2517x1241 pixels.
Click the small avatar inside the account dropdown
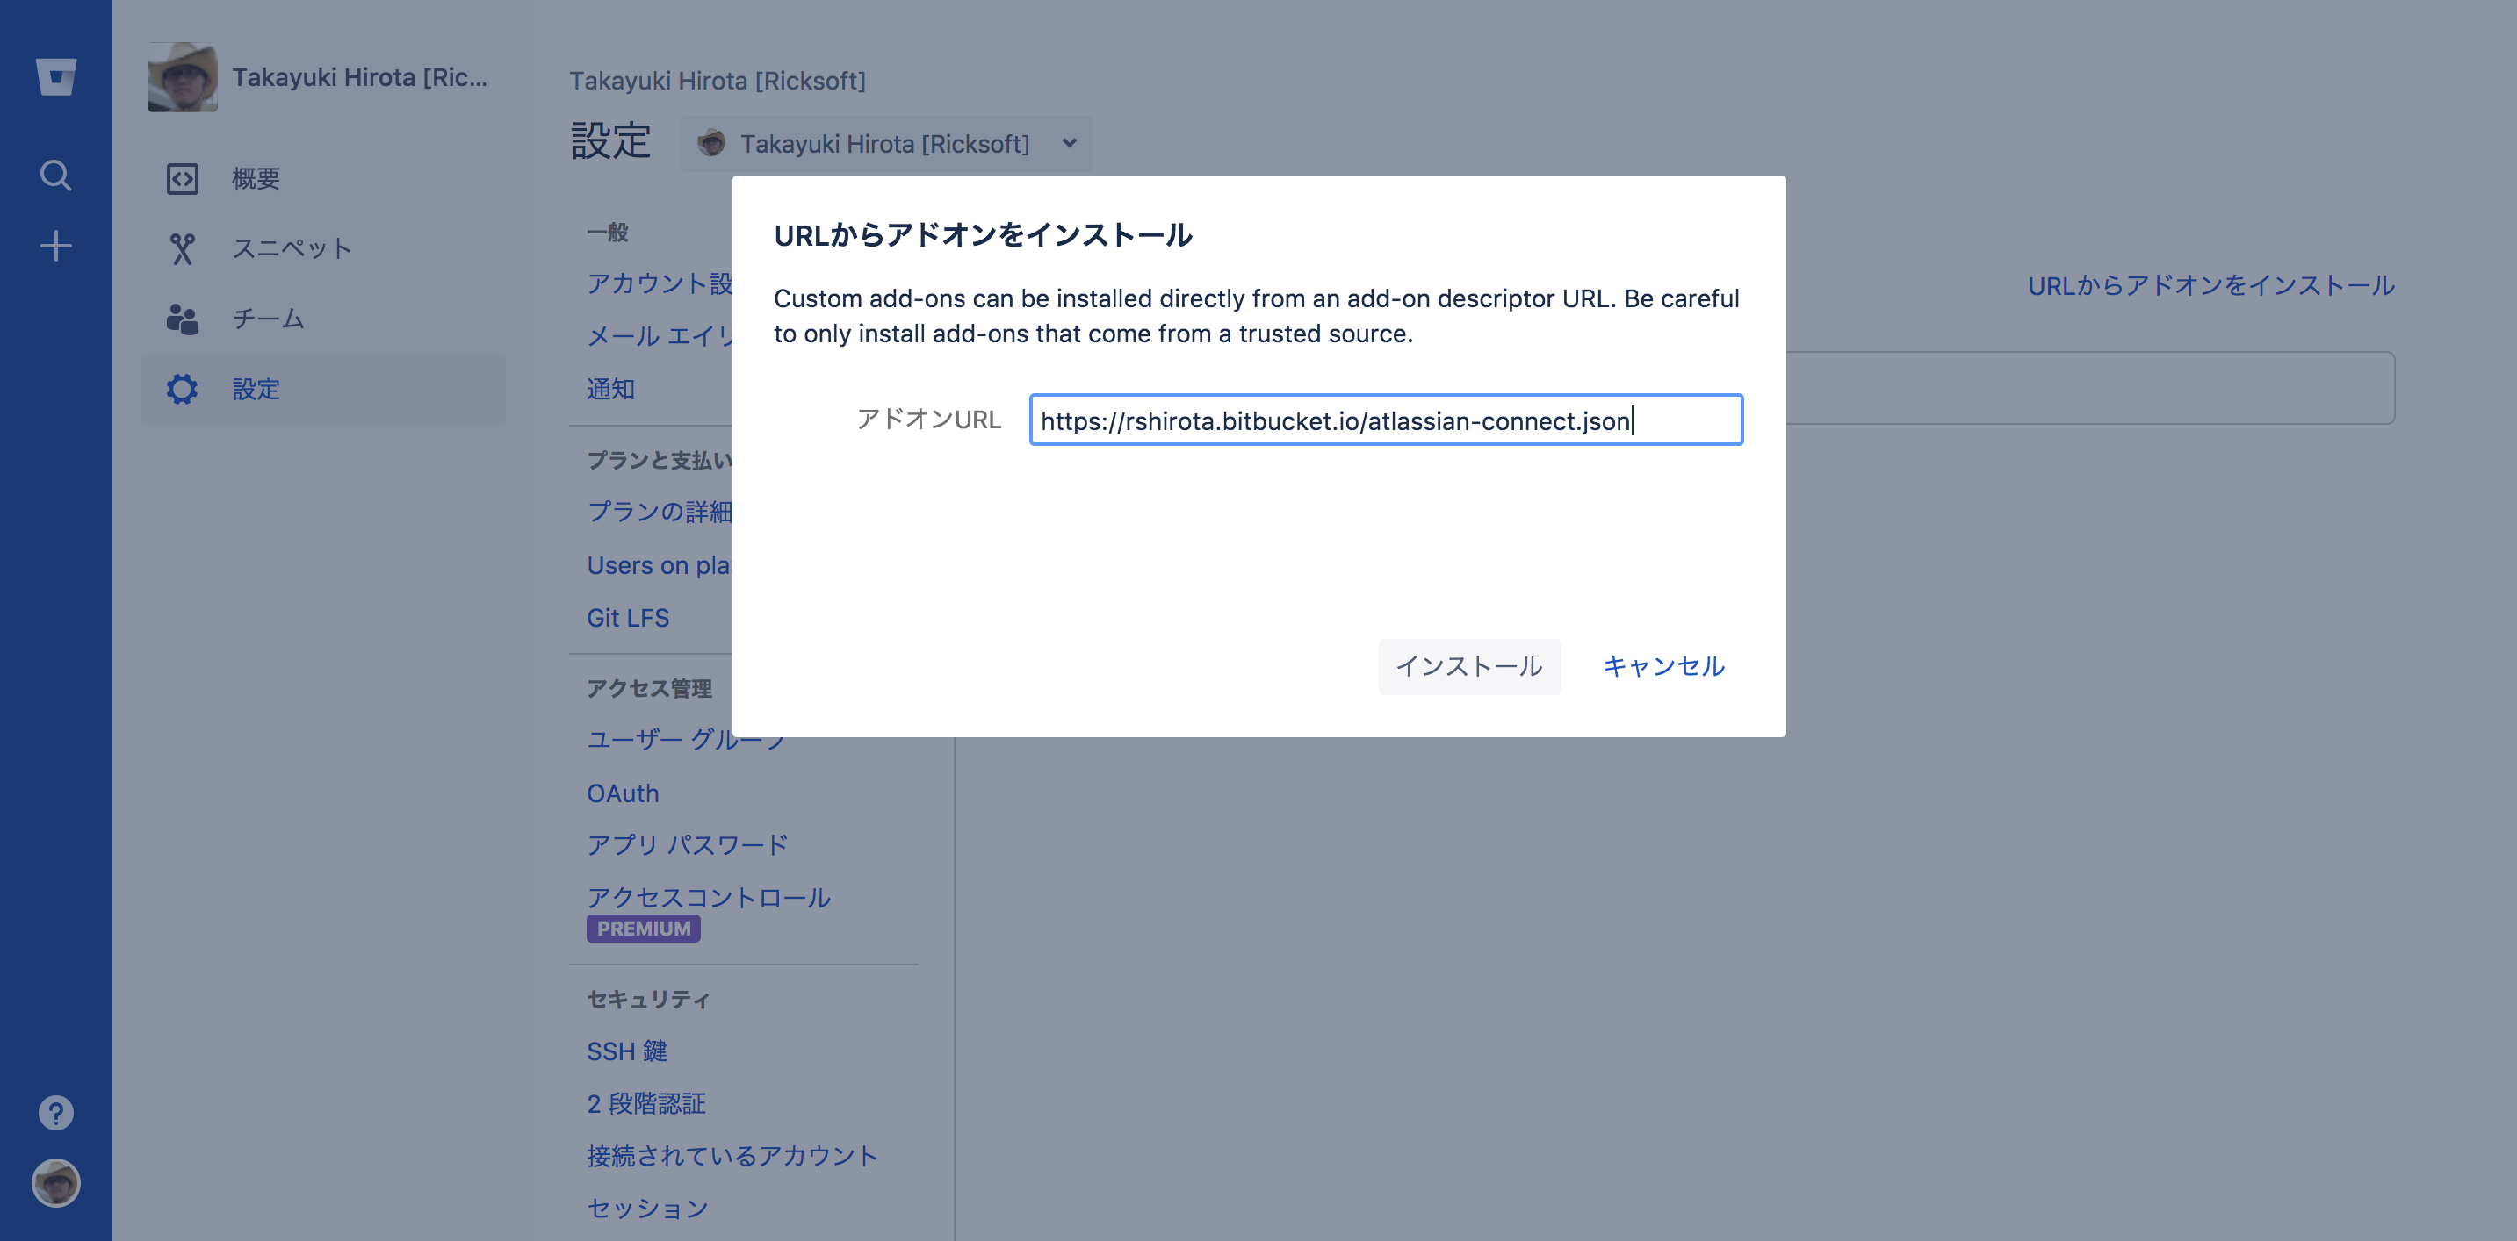coord(710,144)
